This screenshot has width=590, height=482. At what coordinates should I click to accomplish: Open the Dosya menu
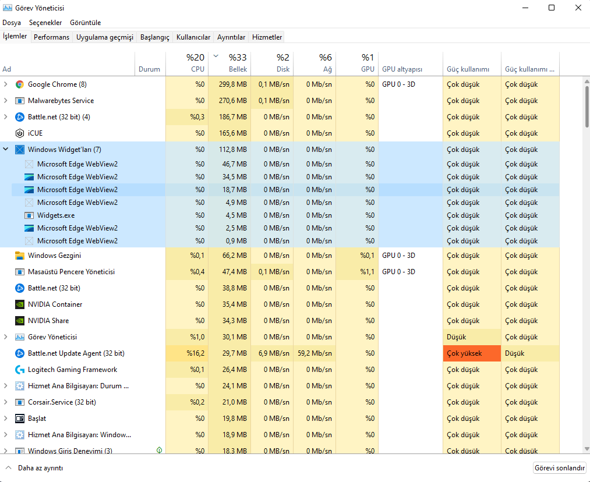click(12, 23)
